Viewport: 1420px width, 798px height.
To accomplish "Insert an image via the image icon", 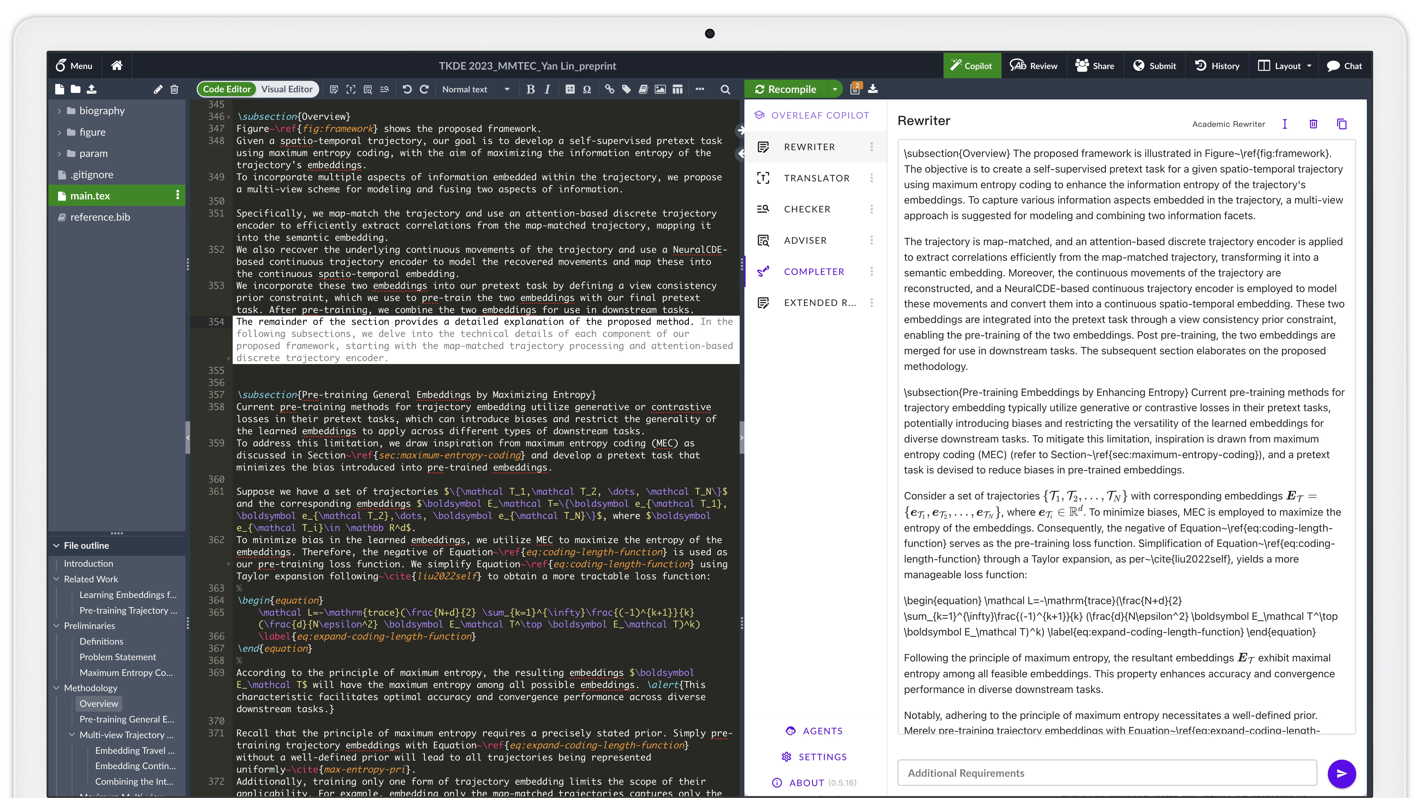I will [x=660, y=89].
